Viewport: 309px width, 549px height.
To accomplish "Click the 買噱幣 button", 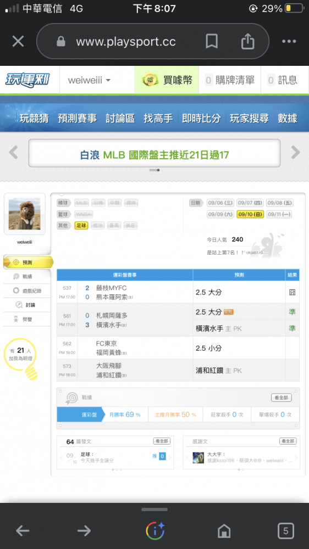I will tap(167, 80).
